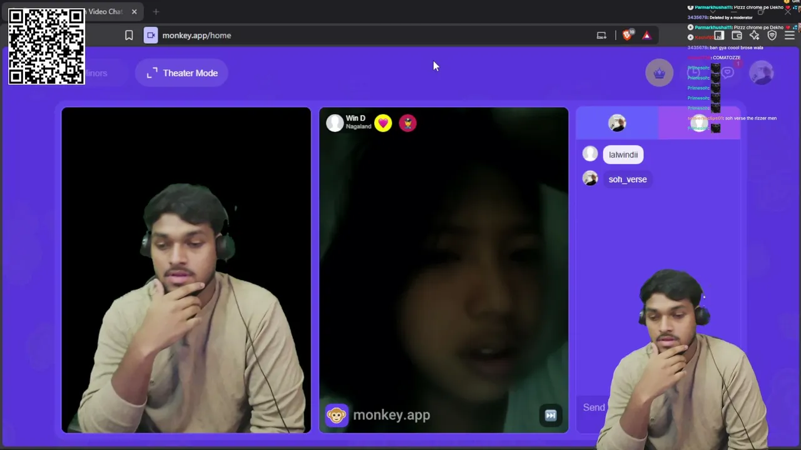The height and width of the screenshot is (450, 801).
Task: Report Win D with the red badge icon
Action: click(407, 123)
